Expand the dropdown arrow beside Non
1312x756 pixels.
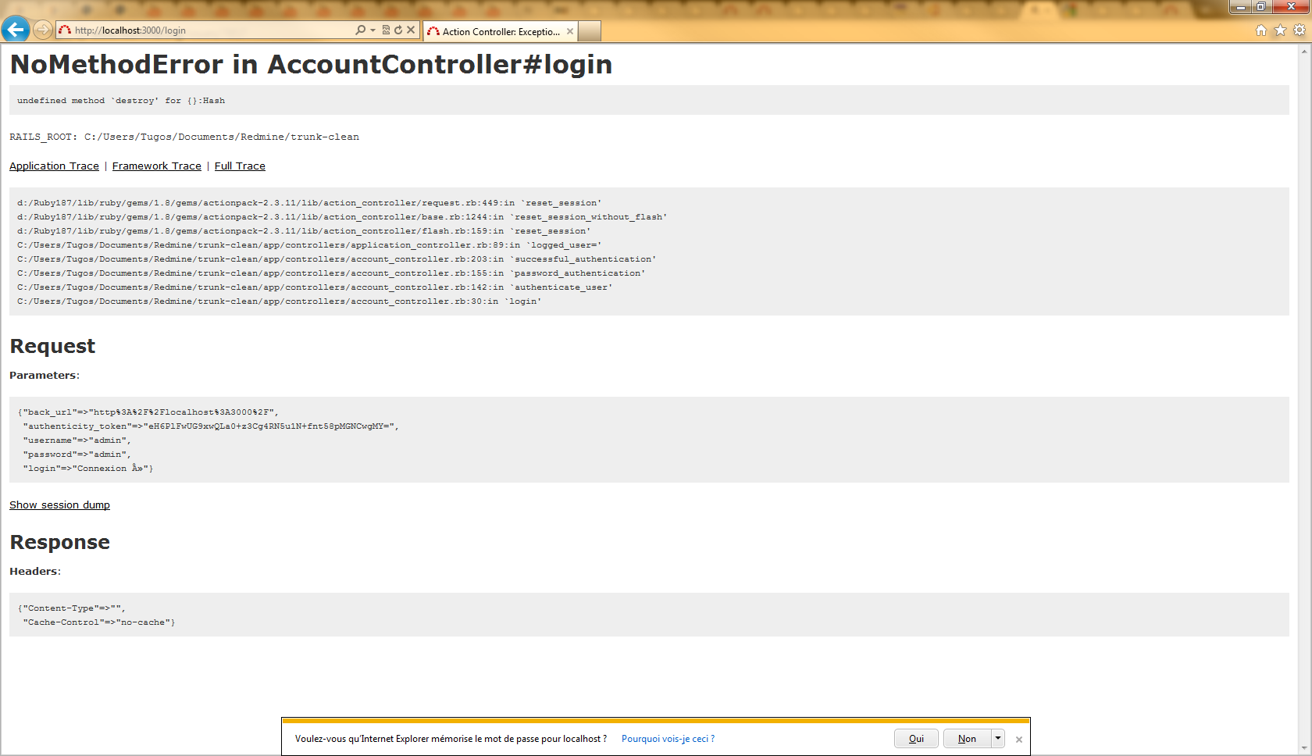[998, 739]
